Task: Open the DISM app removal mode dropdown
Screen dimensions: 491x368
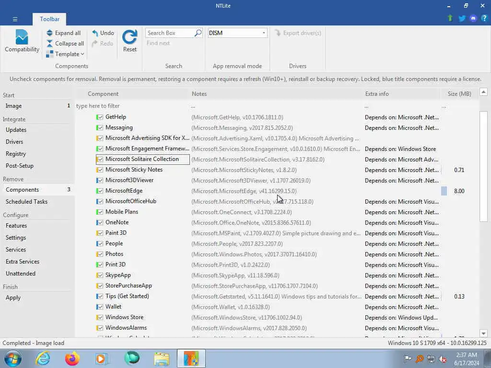Action: pos(238,33)
